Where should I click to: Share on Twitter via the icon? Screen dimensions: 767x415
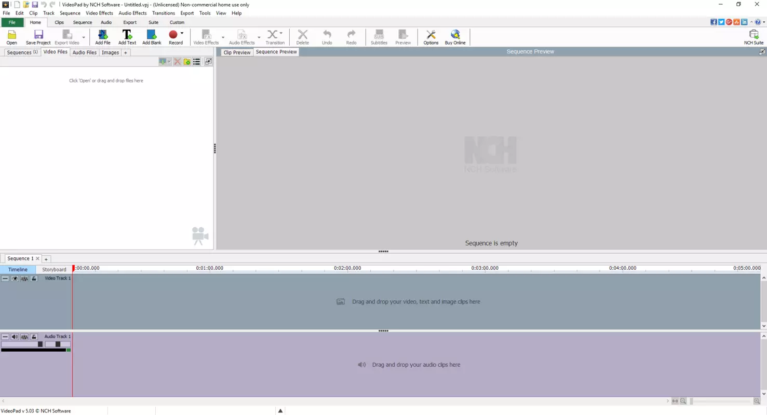721,22
